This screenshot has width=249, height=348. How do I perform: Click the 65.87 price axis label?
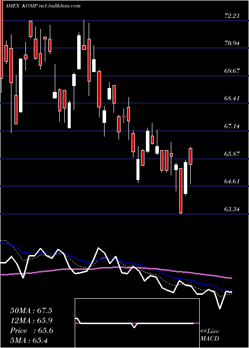pyautogui.click(x=232, y=154)
